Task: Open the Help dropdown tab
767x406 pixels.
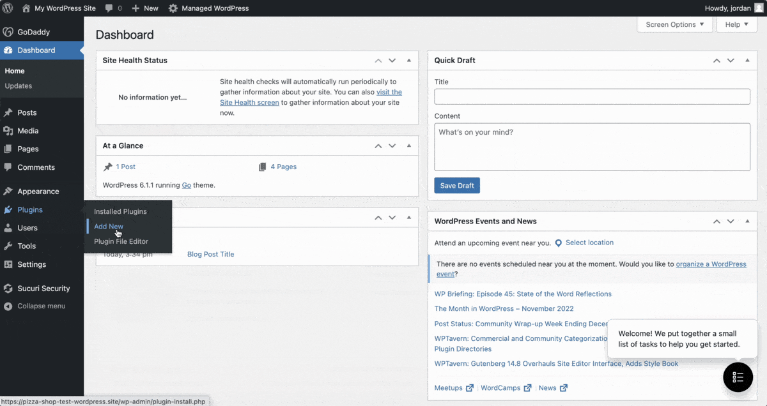Action: tap(736, 24)
